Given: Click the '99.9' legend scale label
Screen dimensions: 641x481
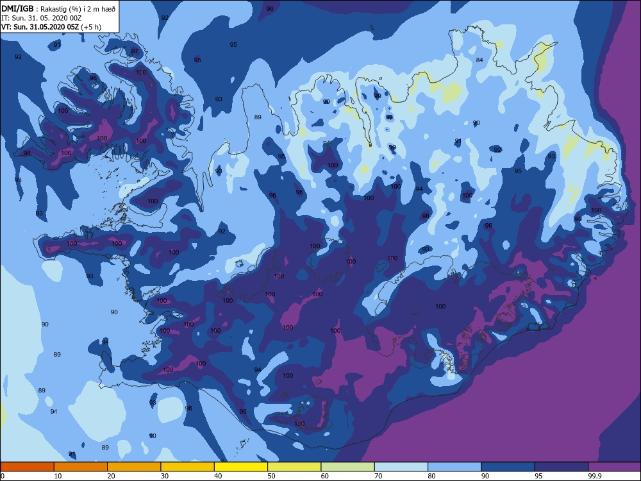Looking at the screenshot, I should tap(594, 476).
